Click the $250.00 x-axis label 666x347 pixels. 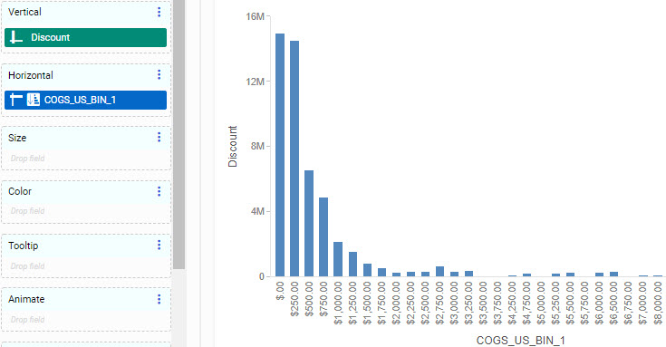click(x=294, y=299)
